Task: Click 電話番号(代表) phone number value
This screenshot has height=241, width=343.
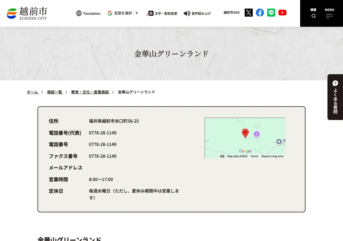Action: click(103, 133)
